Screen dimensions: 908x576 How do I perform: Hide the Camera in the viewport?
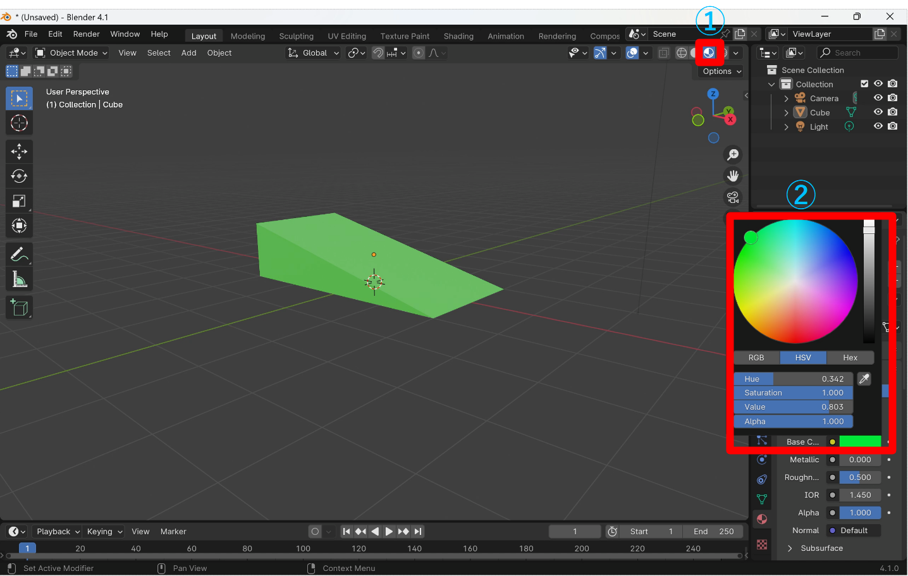(x=878, y=98)
